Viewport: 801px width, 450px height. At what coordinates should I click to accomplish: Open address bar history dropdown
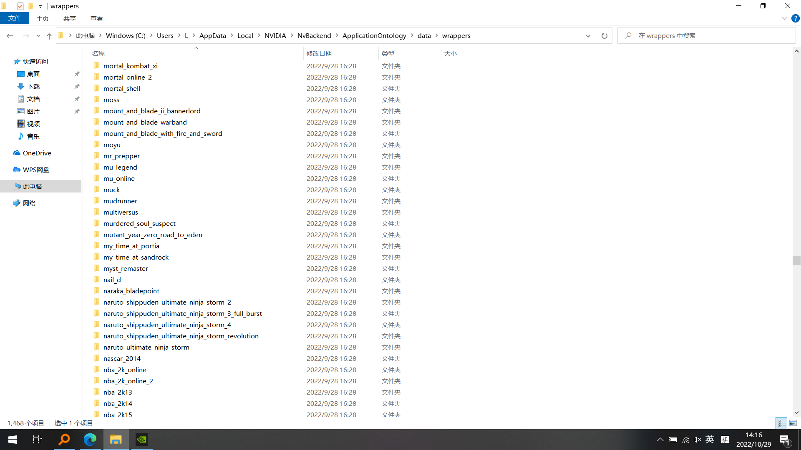[x=588, y=36]
